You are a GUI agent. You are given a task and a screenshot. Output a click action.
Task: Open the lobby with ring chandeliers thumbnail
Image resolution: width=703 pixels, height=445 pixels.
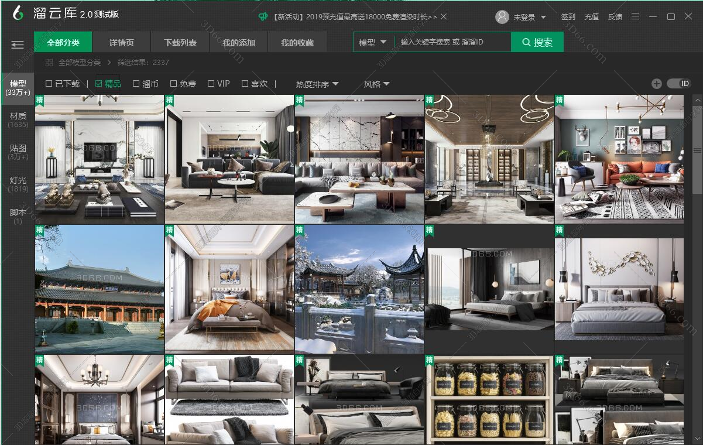click(489, 159)
